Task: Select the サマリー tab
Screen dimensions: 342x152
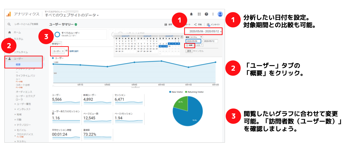Action: (56, 44)
